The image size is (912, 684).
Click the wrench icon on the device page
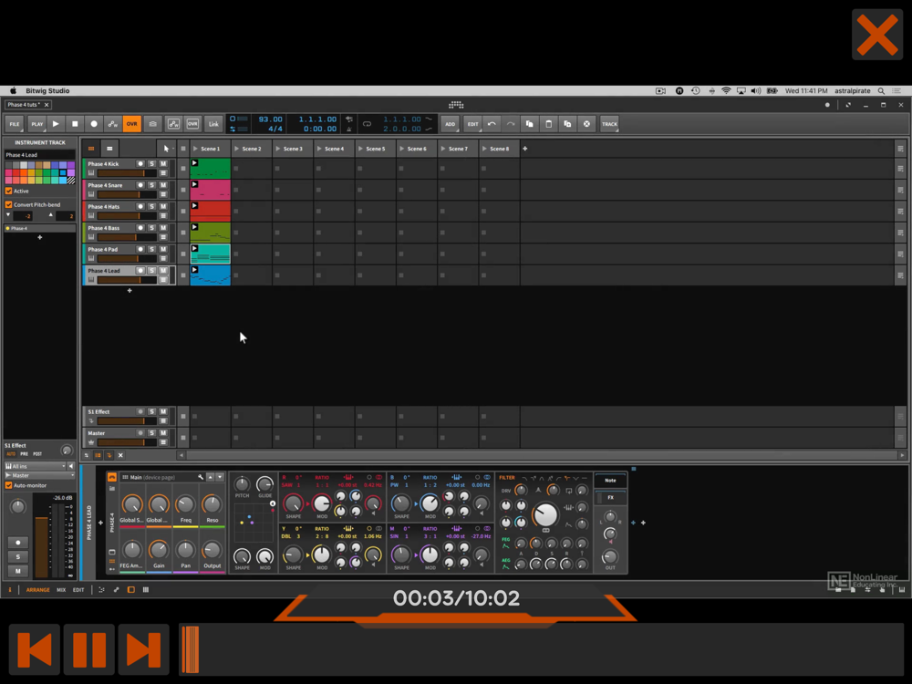pos(201,477)
